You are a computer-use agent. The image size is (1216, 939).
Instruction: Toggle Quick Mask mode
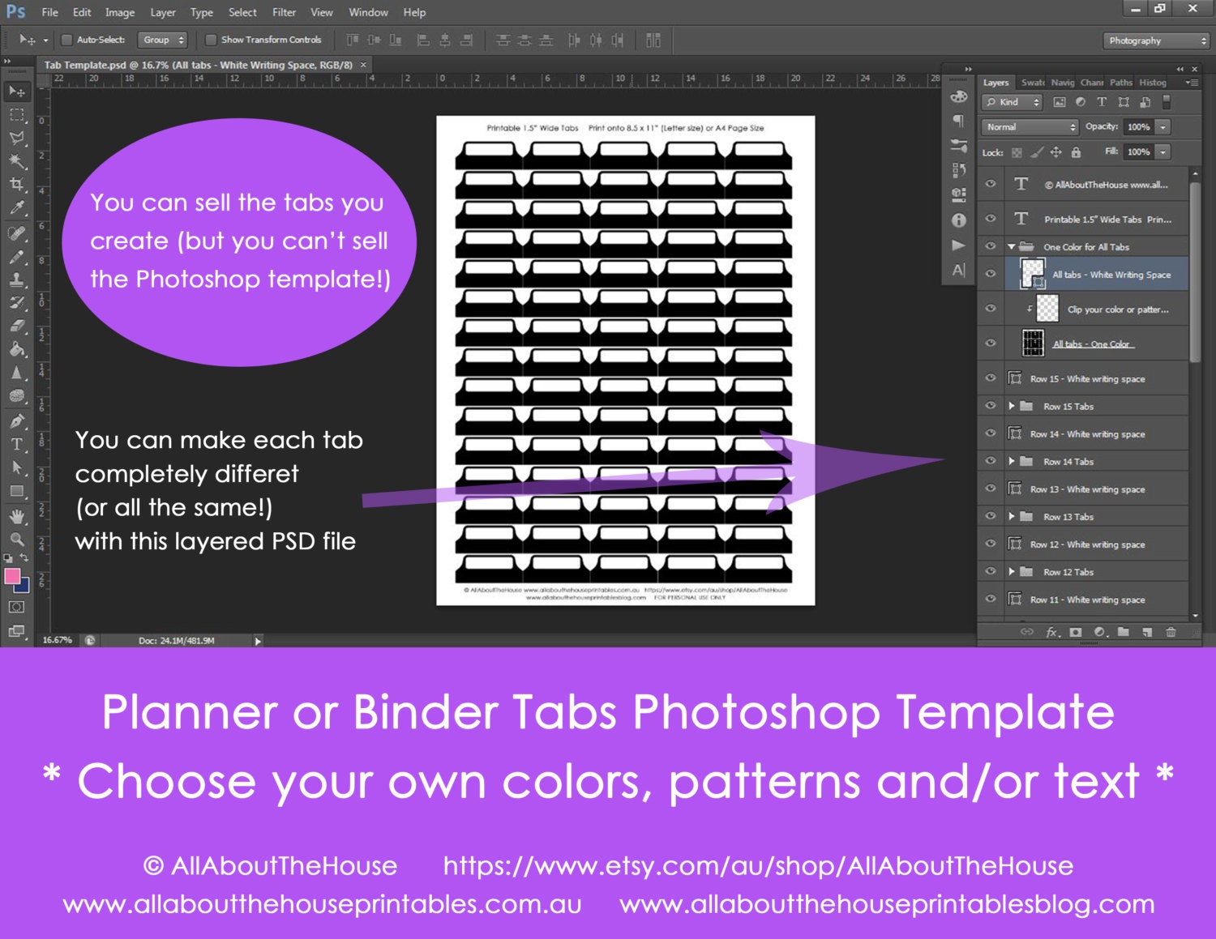pos(17,607)
